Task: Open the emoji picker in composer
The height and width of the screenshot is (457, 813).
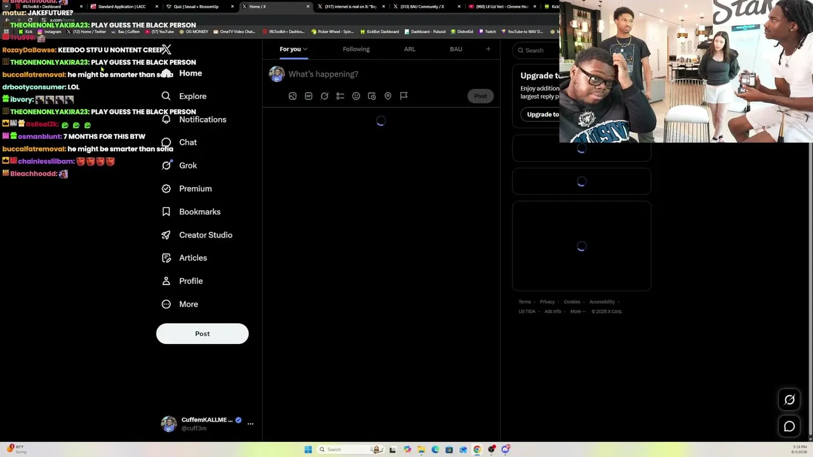Action: 356,96
